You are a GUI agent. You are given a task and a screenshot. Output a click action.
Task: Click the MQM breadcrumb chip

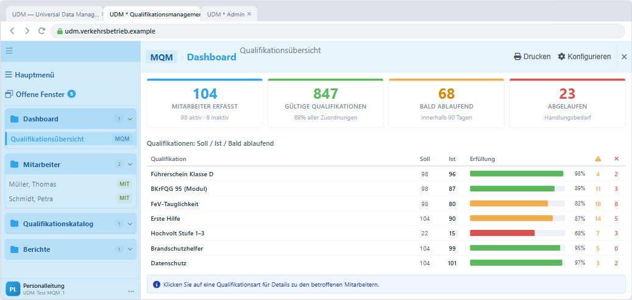[162, 57]
